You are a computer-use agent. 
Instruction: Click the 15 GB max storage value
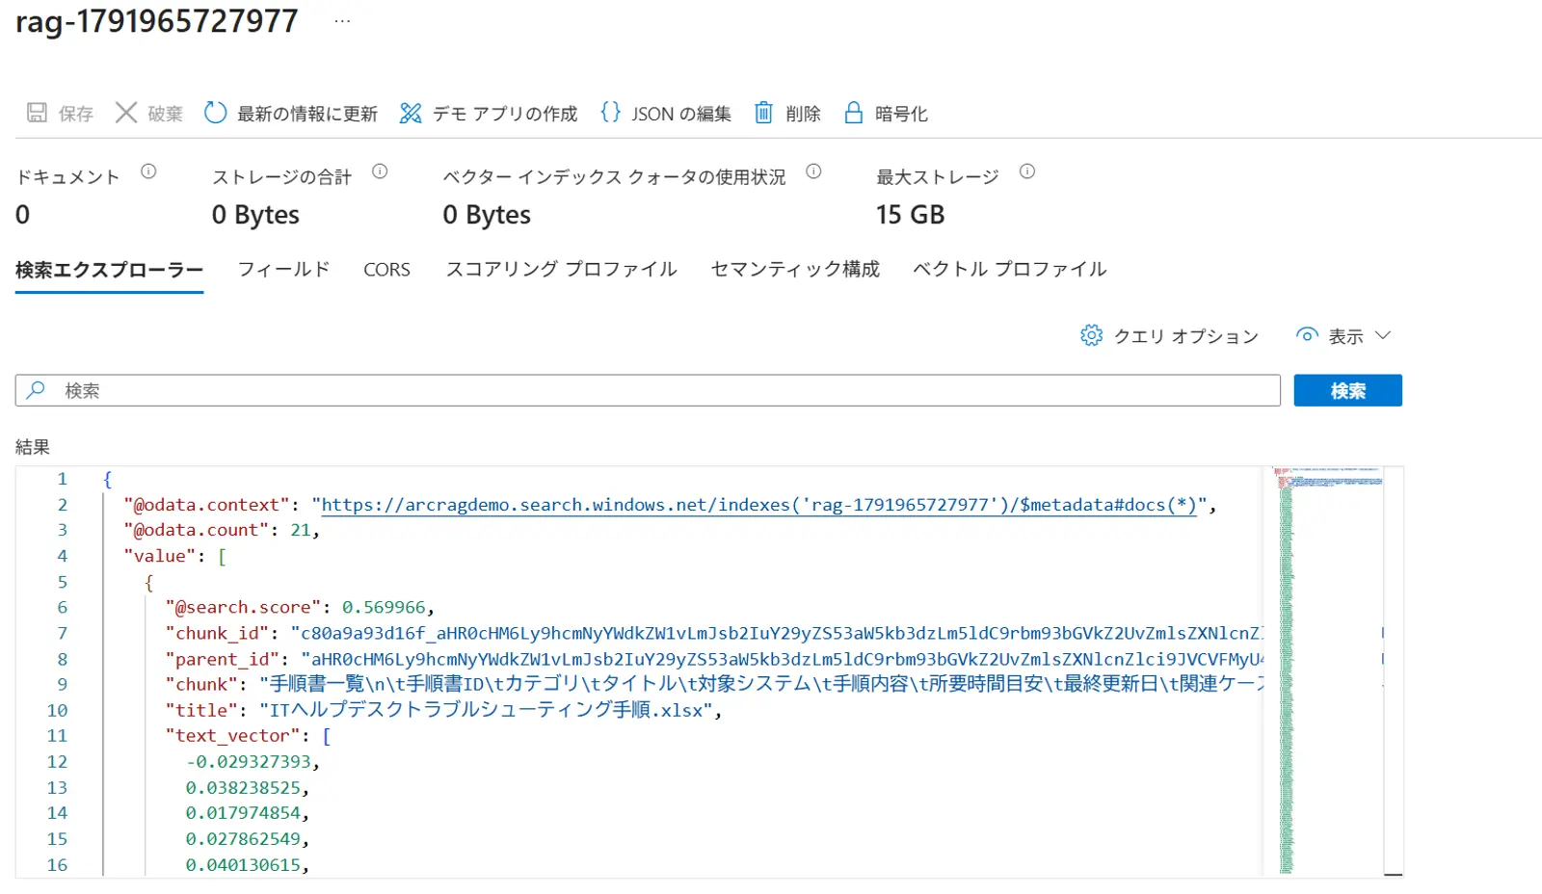(x=910, y=215)
